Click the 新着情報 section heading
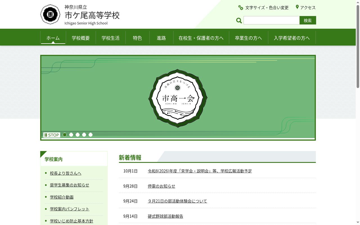The image size is (360, 225). (x=130, y=157)
